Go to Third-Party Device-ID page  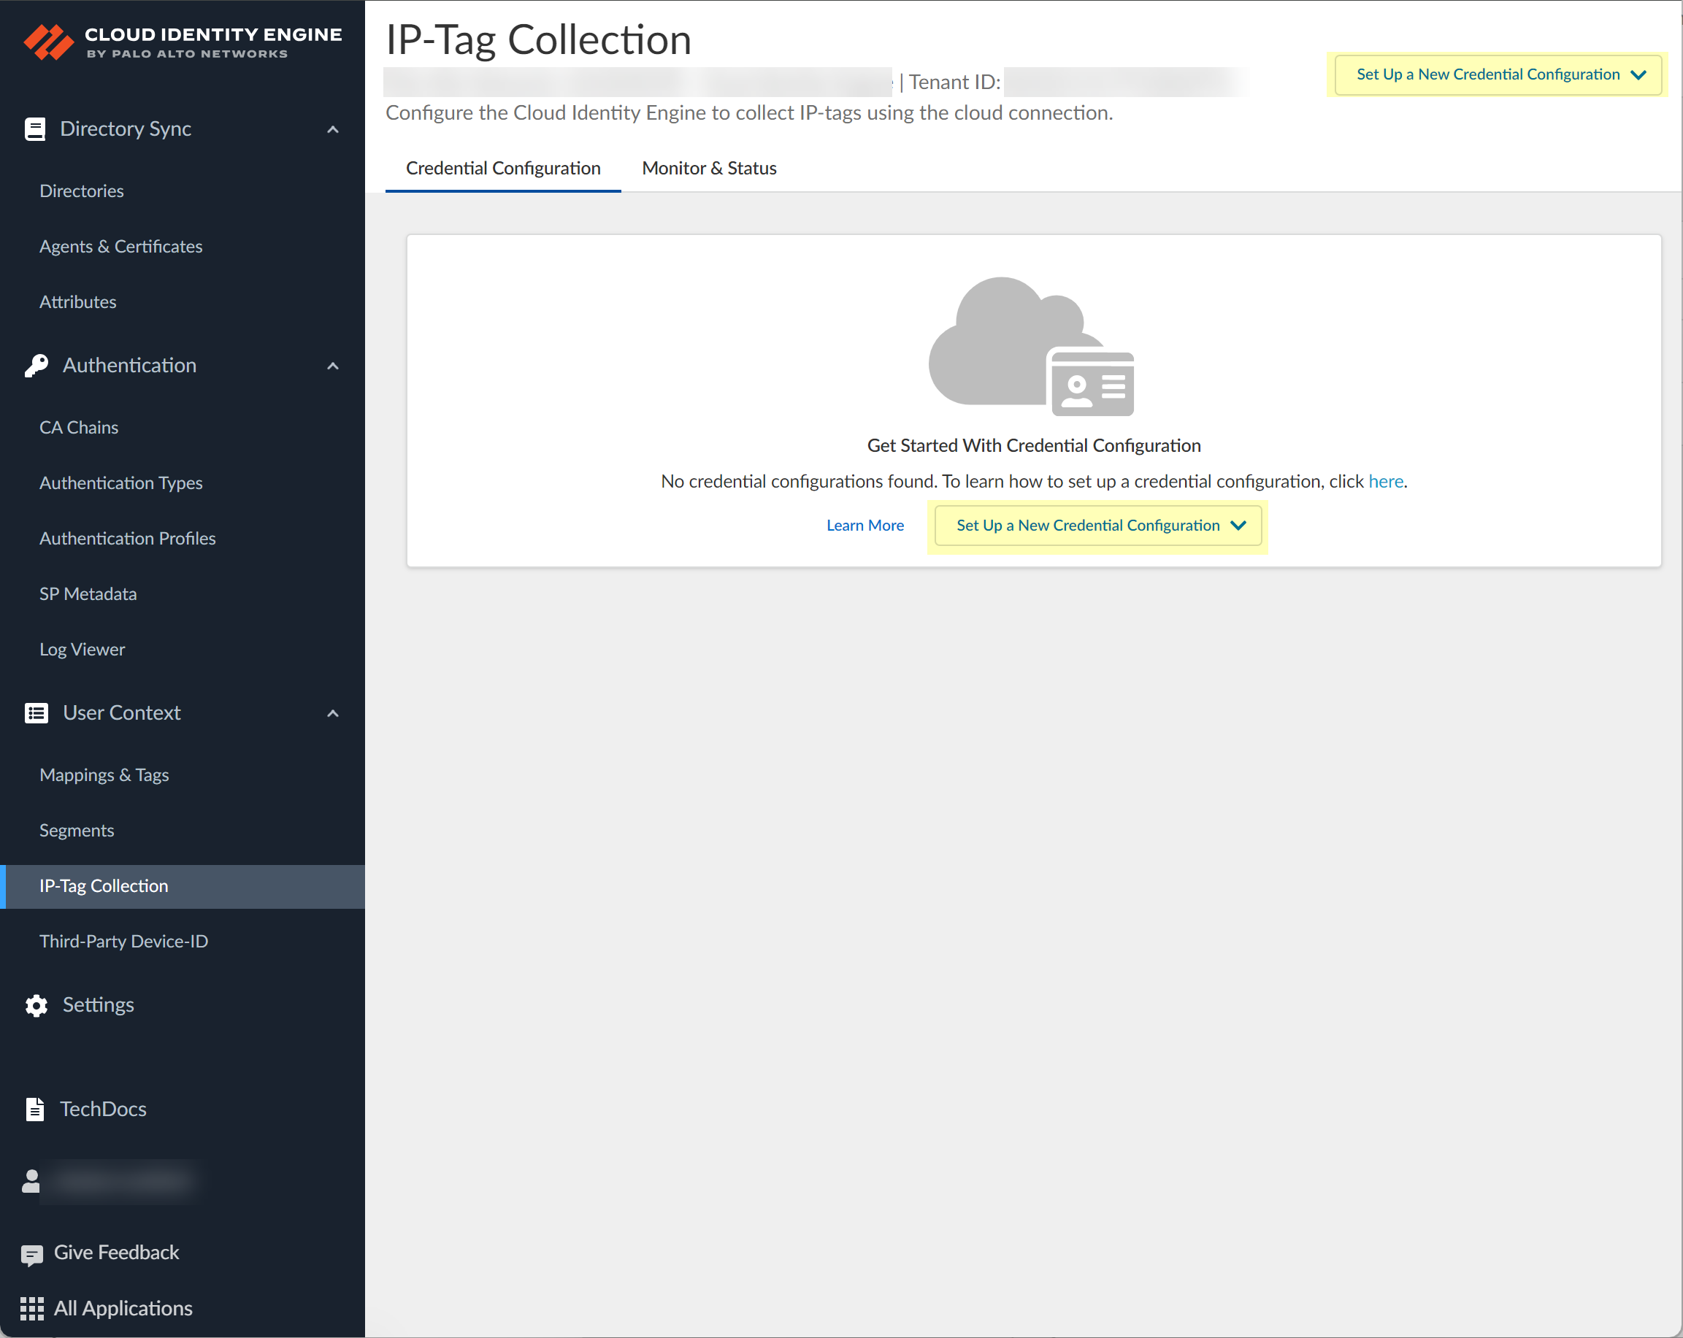pyautogui.click(x=123, y=941)
